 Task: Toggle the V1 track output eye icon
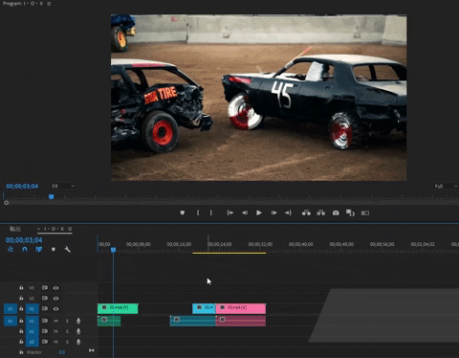point(55,309)
